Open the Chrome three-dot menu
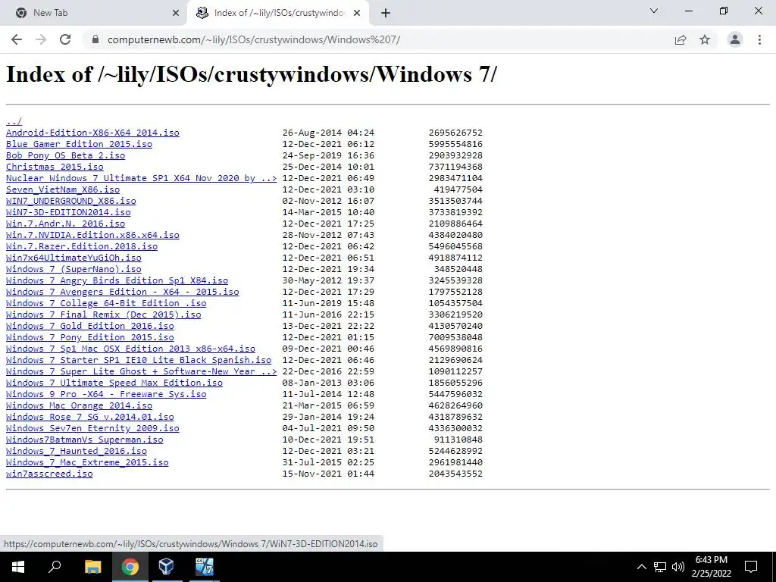This screenshot has width=776, height=582. pyautogui.click(x=759, y=39)
